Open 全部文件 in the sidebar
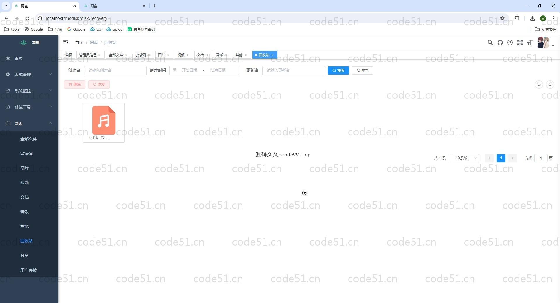560x303 pixels. [x=29, y=139]
